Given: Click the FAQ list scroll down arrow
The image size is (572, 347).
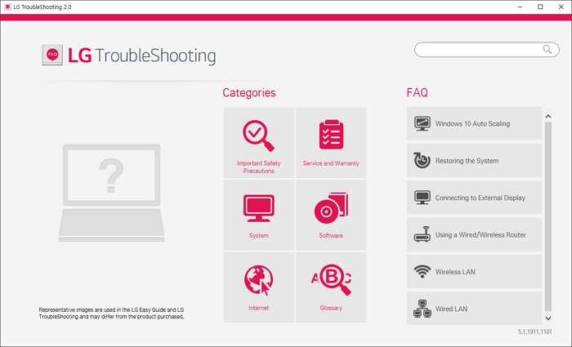Looking at the screenshot, I should 548,318.
